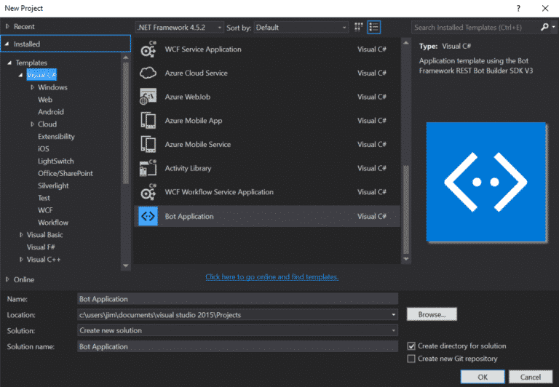
Task: Select Test in the templates tree
Action: [44, 198]
